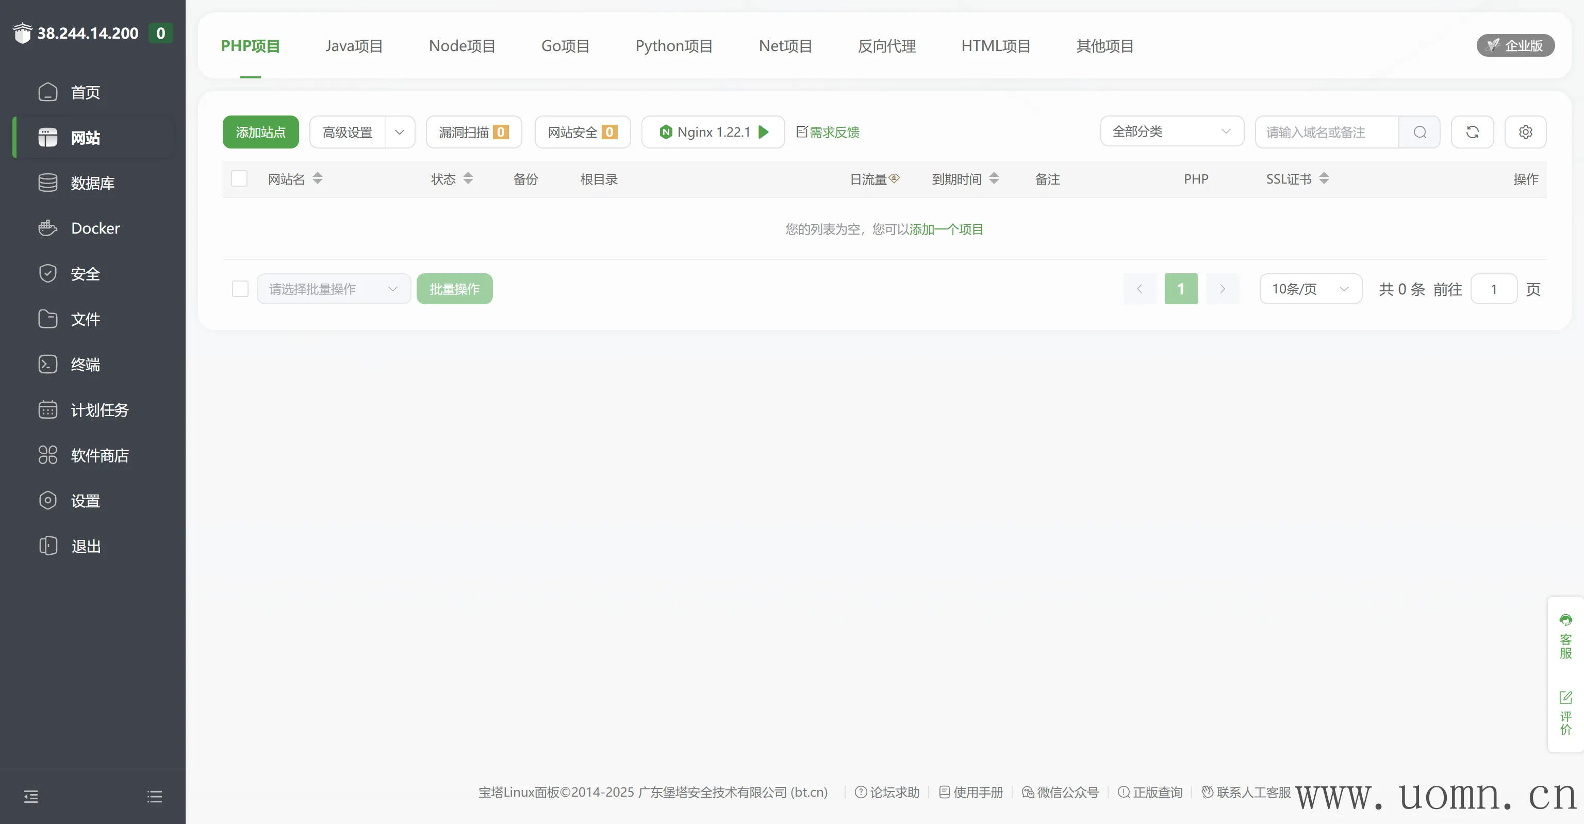The height and width of the screenshot is (824, 1584).
Task: Click the 添加一个项目 link
Action: click(946, 229)
